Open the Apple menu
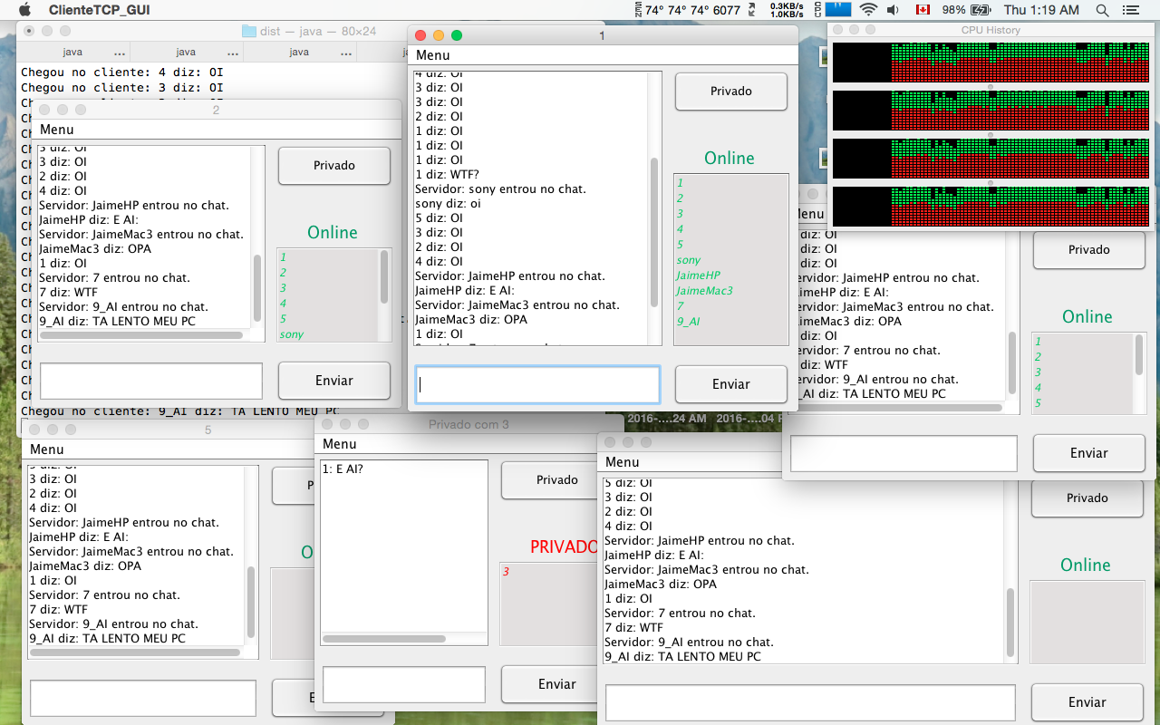This screenshot has width=1160, height=725. click(24, 10)
